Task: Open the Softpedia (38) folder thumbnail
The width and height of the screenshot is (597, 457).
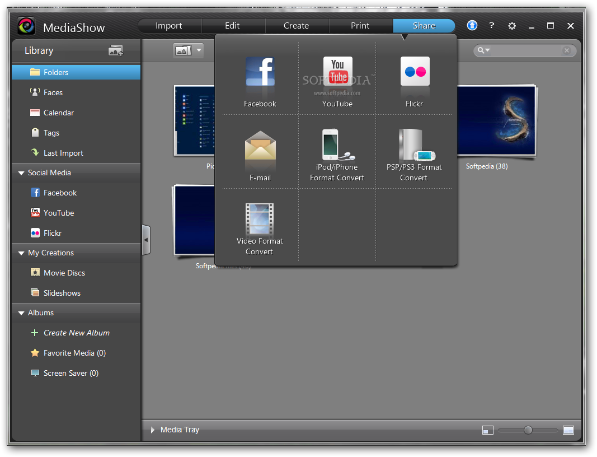Action: click(x=496, y=120)
